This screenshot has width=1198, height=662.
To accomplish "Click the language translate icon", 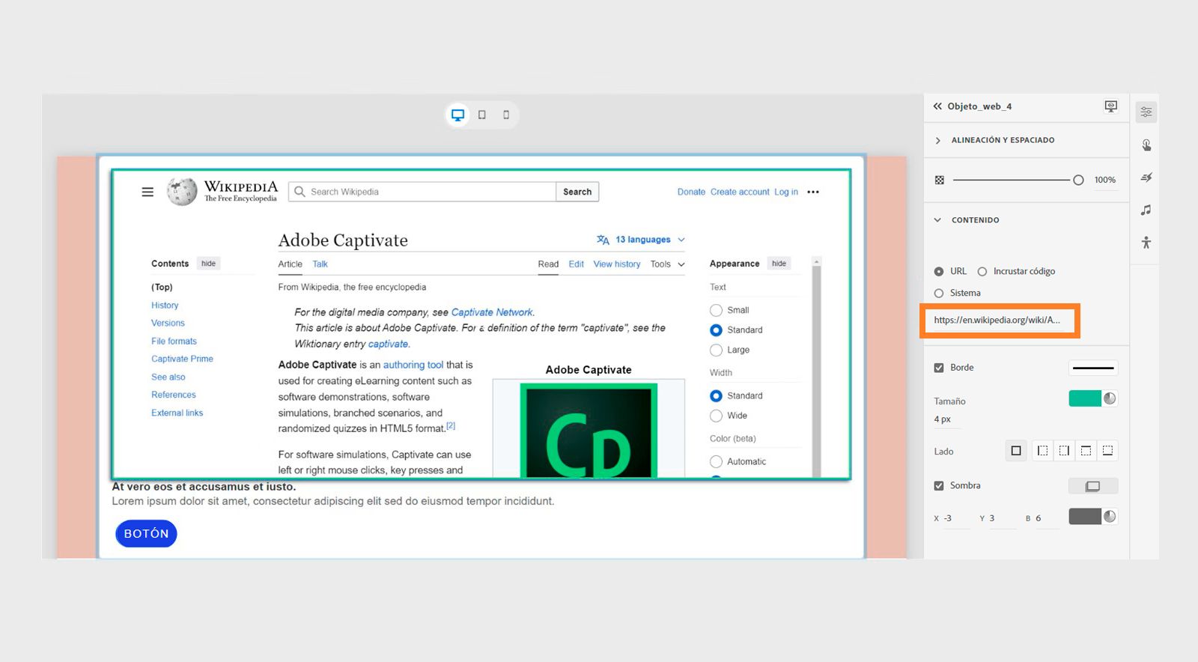I will click(603, 240).
